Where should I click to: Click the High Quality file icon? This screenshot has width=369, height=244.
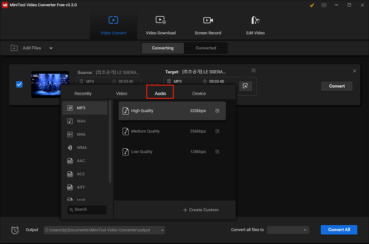point(126,111)
